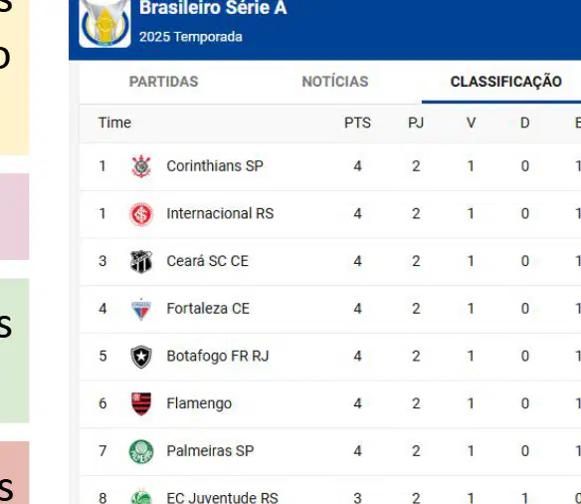
Task: Open the Corinthians SP team link
Action: coord(215,166)
